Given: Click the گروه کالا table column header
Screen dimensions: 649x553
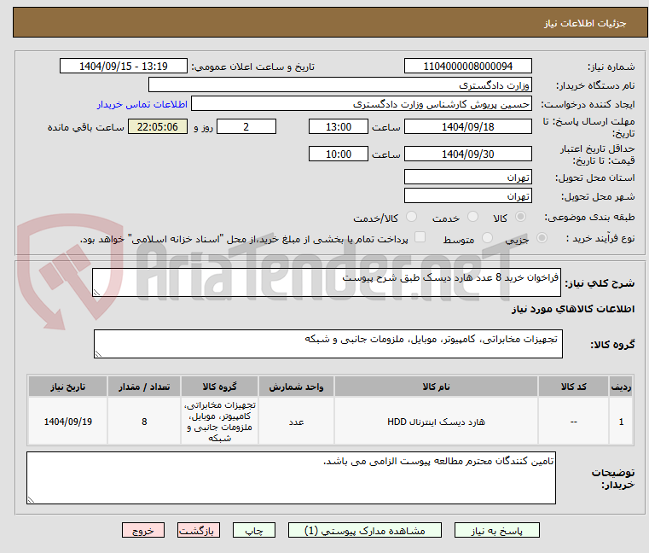Looking at the screenshot, I should pos(219,387).
